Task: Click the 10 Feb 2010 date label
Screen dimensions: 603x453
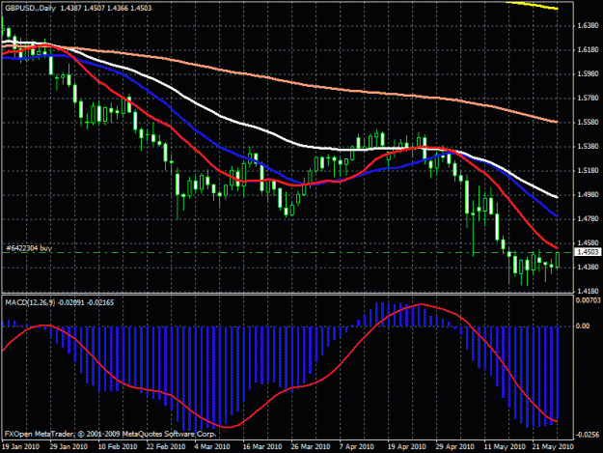Action: 118,447
